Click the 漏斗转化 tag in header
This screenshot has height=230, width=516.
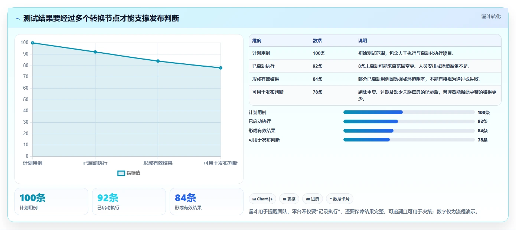click(x=491, y=16)
